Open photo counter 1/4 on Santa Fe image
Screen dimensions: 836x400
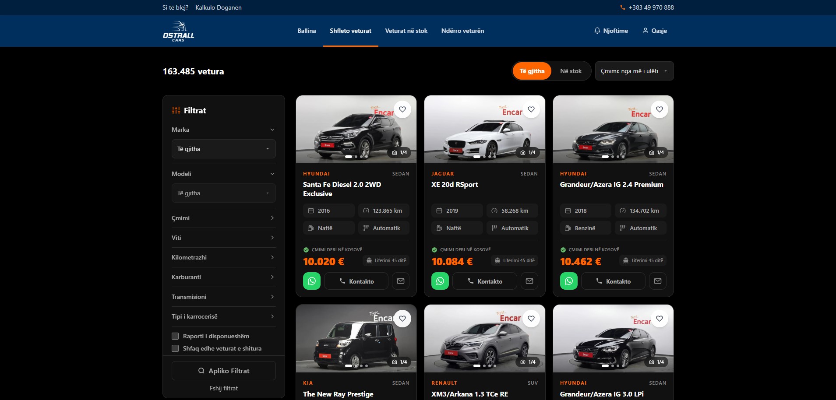(x=399, y=153)
